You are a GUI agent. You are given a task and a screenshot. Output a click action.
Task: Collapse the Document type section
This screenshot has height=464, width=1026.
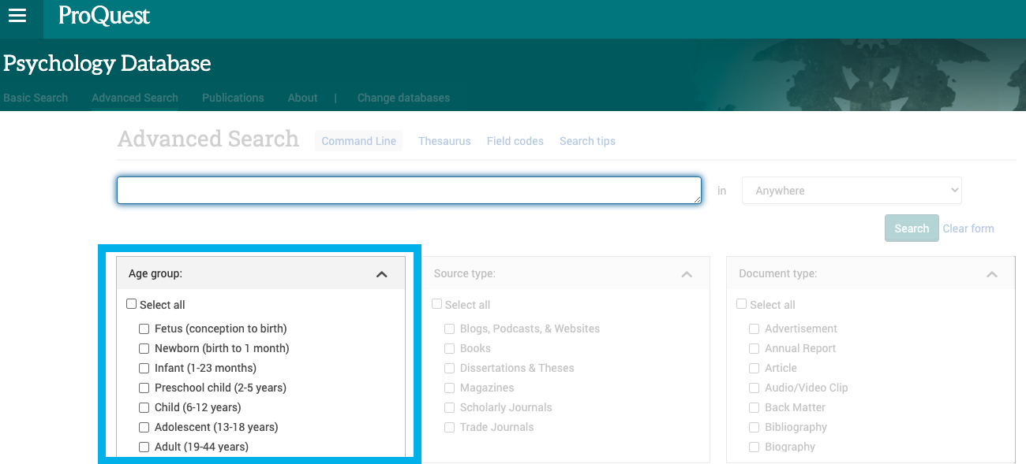(x=992, y=273)
